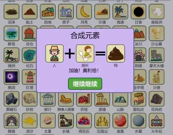Click the 人 farmer ingredient in dialog

pos(54,53)
